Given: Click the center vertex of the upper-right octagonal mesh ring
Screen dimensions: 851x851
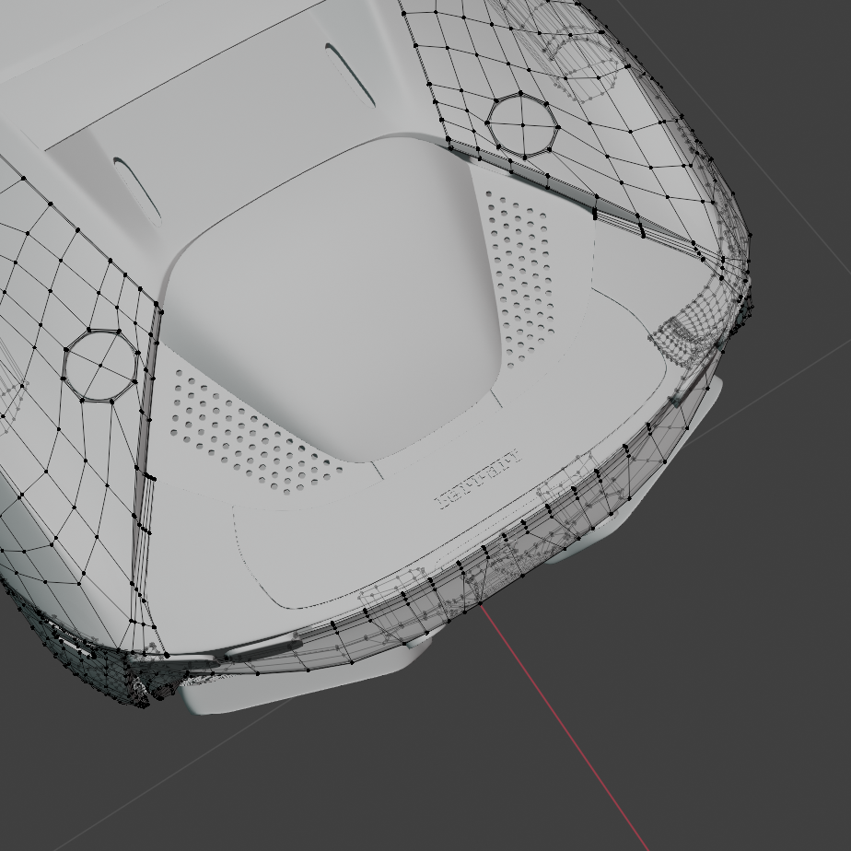Looking at the screenshot, I should point(522,123).
